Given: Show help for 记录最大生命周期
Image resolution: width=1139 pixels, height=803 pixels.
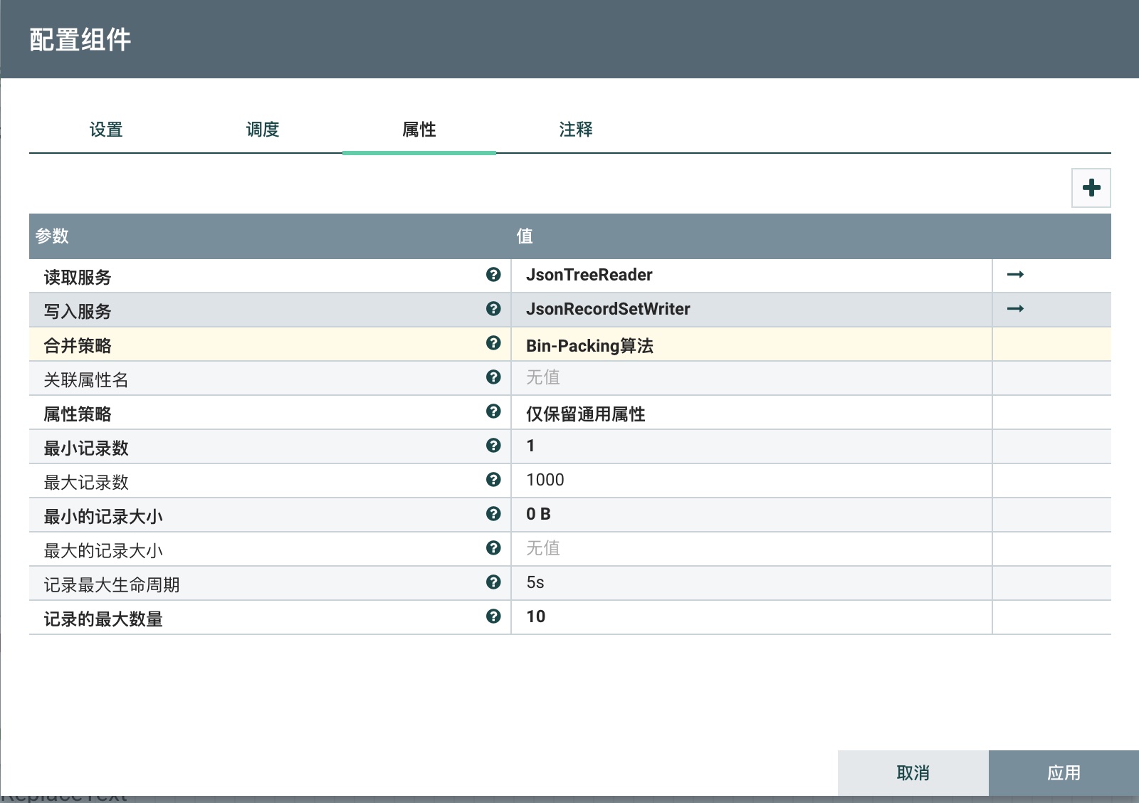Looking at the screenshot, I should coord(493,582).
